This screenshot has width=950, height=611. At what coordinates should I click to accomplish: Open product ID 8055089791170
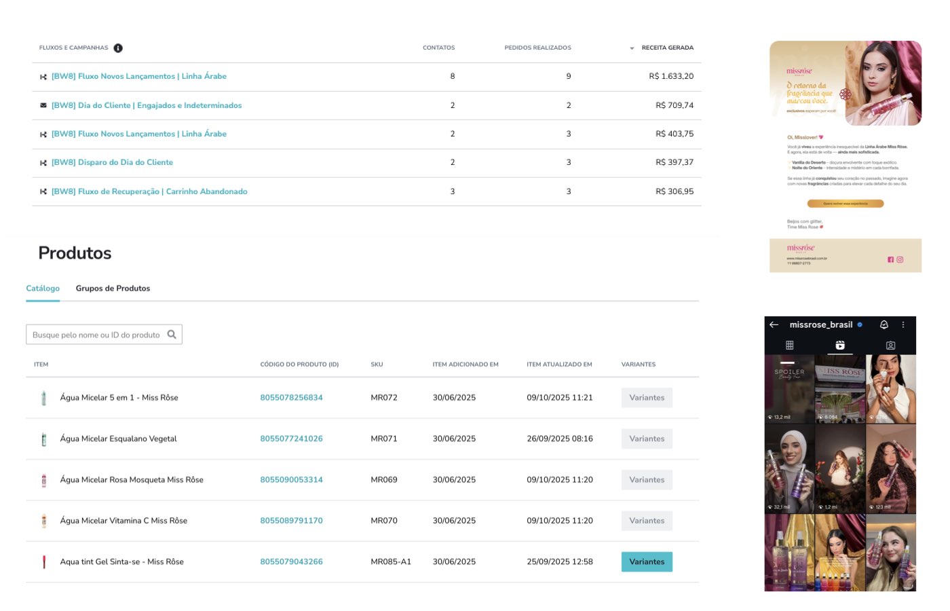tap(292, 521)
